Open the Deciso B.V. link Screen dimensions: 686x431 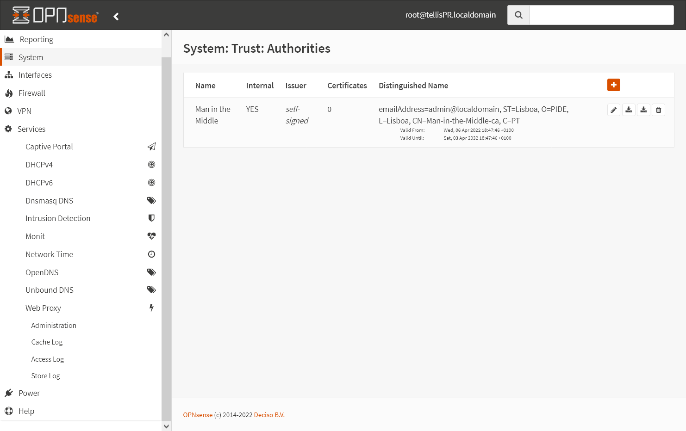(269, 415)
